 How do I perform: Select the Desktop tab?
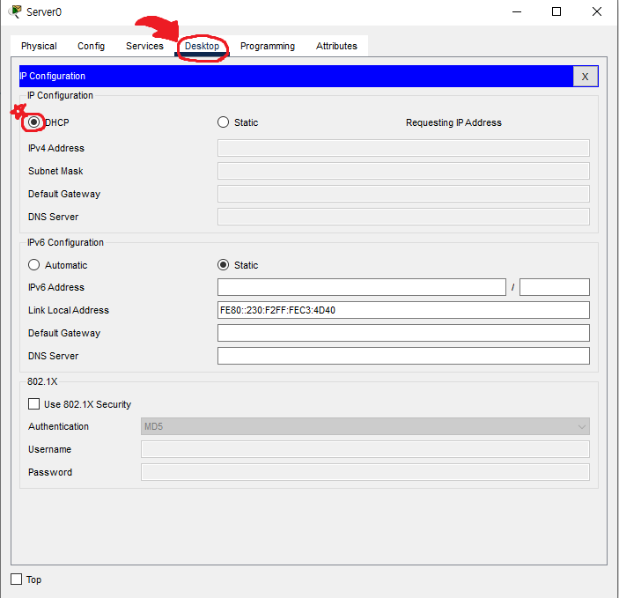203,46
